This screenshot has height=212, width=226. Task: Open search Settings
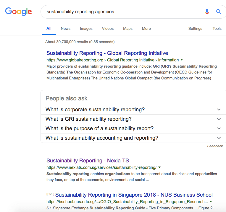[195, 28]
